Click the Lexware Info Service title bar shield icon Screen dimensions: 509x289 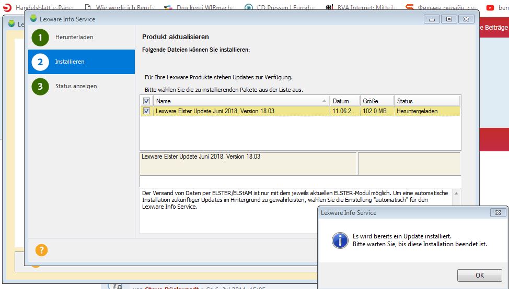(x=33, y=18)
